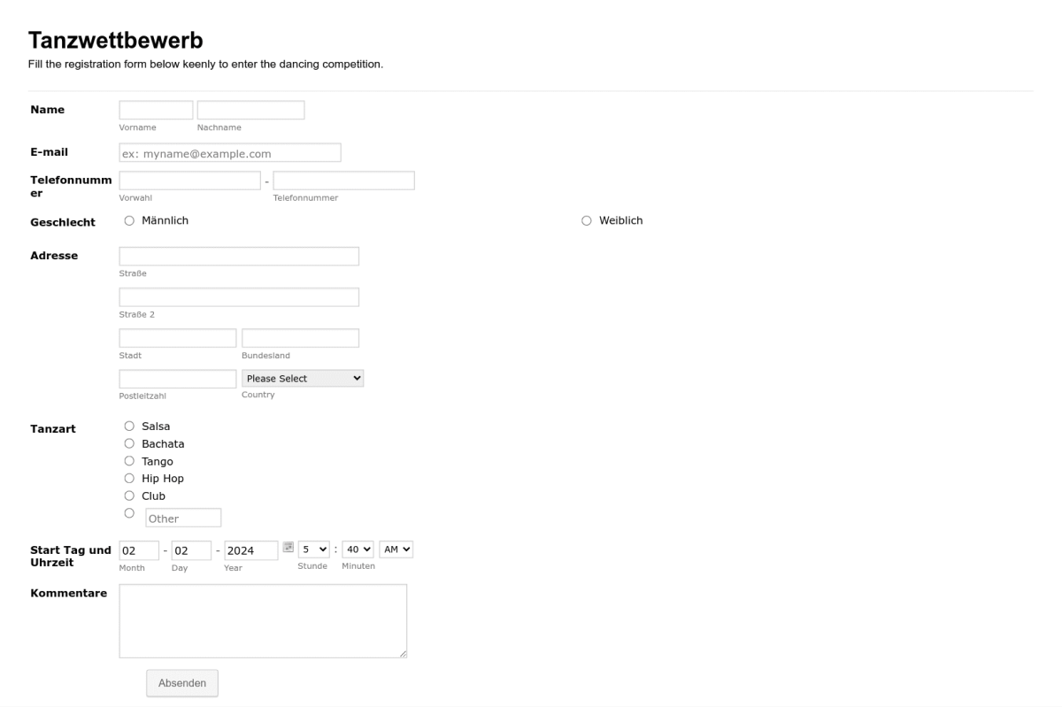Choose Salsa as the Tanzart

click(129, 426)
